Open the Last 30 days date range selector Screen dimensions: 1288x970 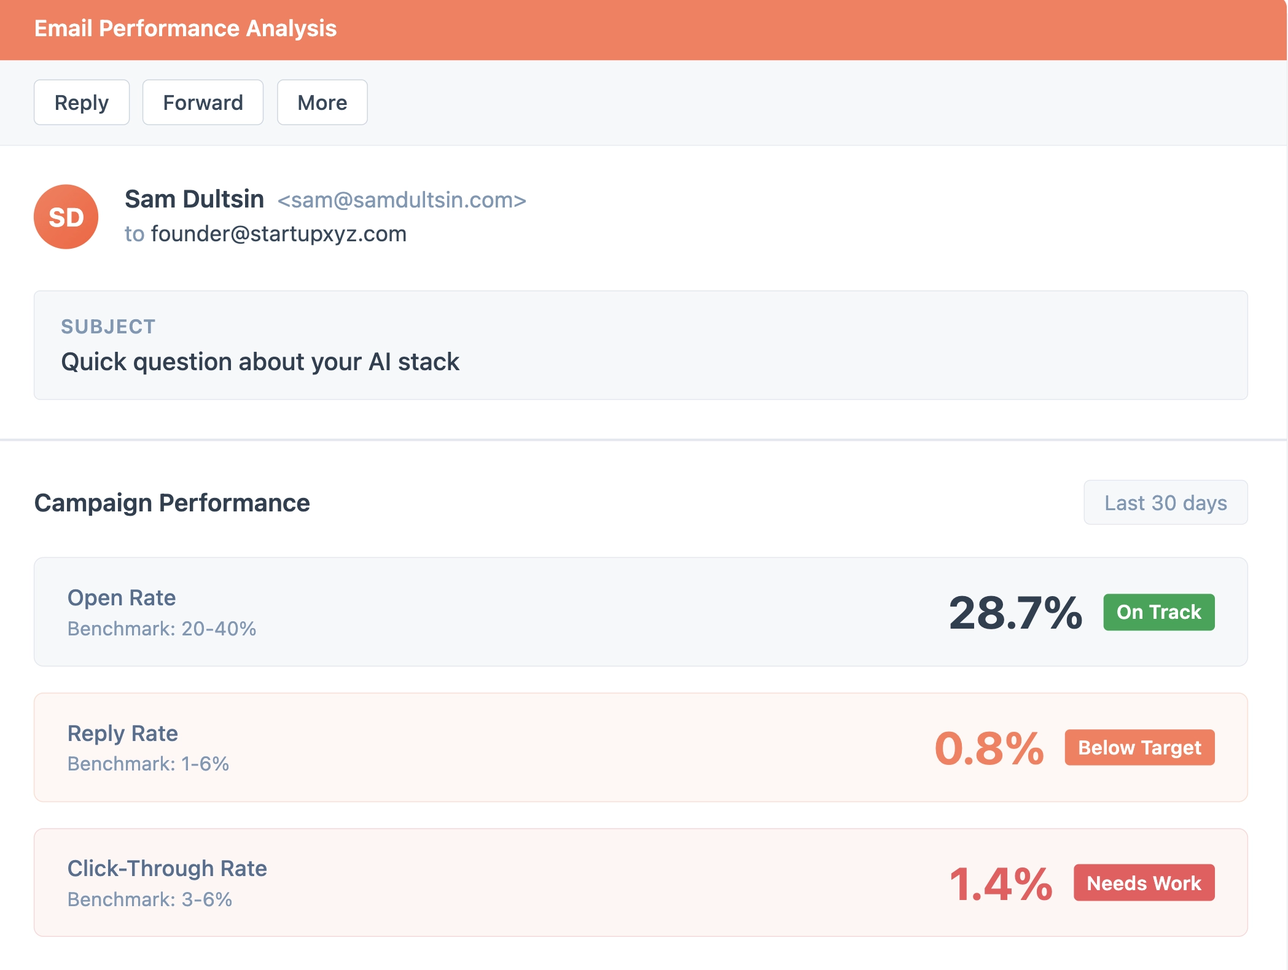pos(1165,502)
